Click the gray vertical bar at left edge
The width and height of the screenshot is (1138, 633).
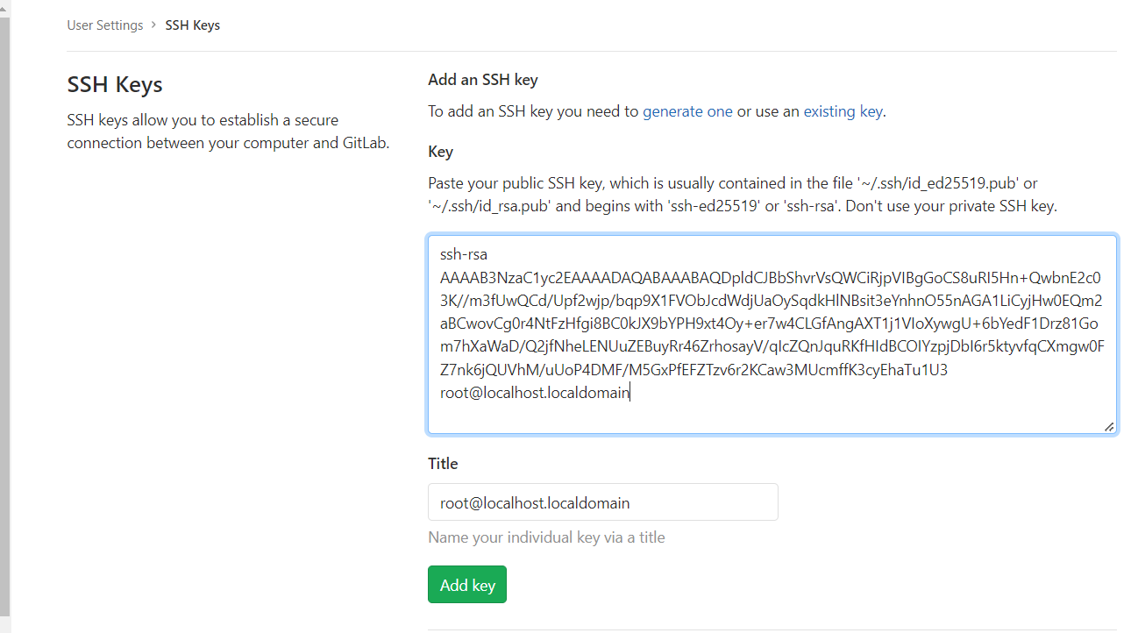[x=4, y=316]
